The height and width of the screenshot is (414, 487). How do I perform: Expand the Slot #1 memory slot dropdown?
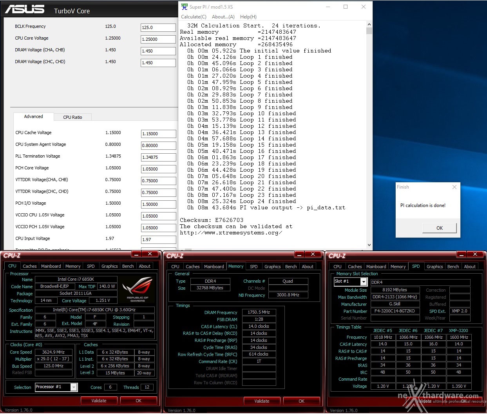pyautogui.click(x=364, y=282)
